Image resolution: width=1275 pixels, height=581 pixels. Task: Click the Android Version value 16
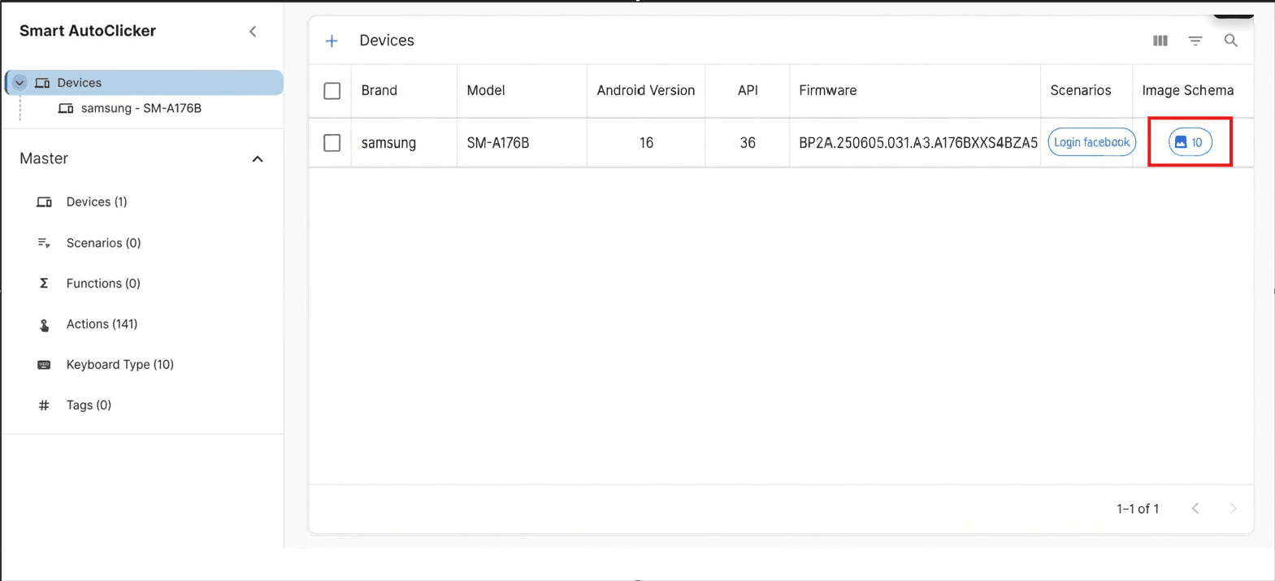point(646,143)
